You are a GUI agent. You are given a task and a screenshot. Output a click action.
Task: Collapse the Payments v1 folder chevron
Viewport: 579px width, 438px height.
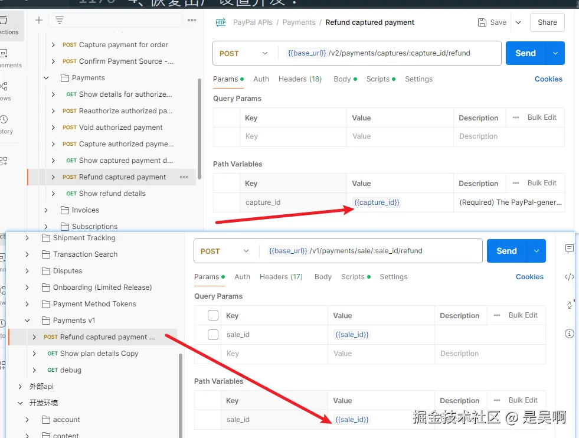(27, 321)
